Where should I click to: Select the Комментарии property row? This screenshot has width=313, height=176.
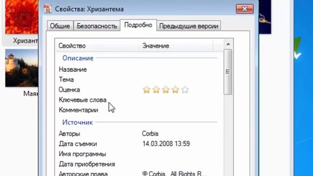pyautogui.click(x=139, y=110)
